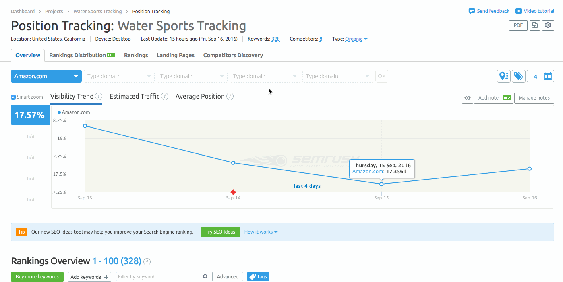This screenshot has width=563, height=282.
Task: Toggle the Amazon.com legend series
Action: coord(74,112)
